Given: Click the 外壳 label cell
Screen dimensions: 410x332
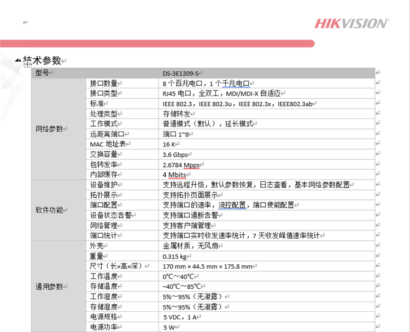Looking at the screenshot, I should click(122, 246).
